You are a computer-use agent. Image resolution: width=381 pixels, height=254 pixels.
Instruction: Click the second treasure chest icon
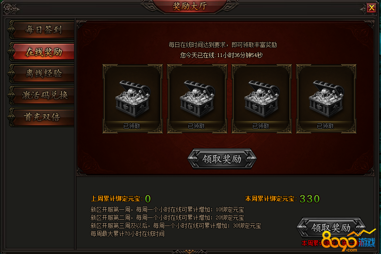tap(197, 98)
